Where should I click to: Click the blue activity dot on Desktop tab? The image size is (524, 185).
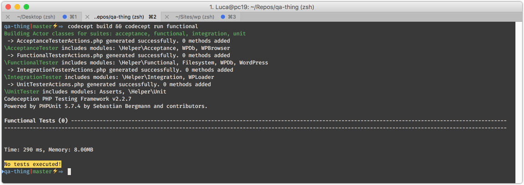[x=65, y=17]
